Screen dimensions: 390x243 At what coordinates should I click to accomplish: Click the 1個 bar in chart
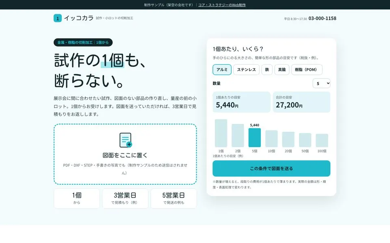click(221, 133)
